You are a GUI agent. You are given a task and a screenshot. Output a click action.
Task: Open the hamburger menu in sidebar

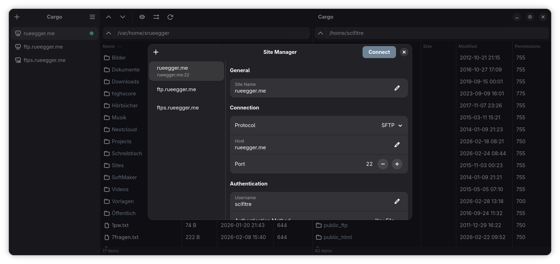92,17
